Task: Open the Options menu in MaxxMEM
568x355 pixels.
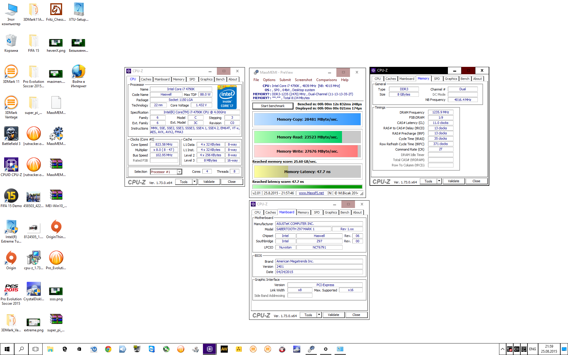Action: click(x=269, y=80)
